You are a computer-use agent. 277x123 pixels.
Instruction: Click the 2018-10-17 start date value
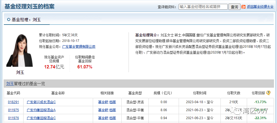pyautogui.click(x=71, y=41)
